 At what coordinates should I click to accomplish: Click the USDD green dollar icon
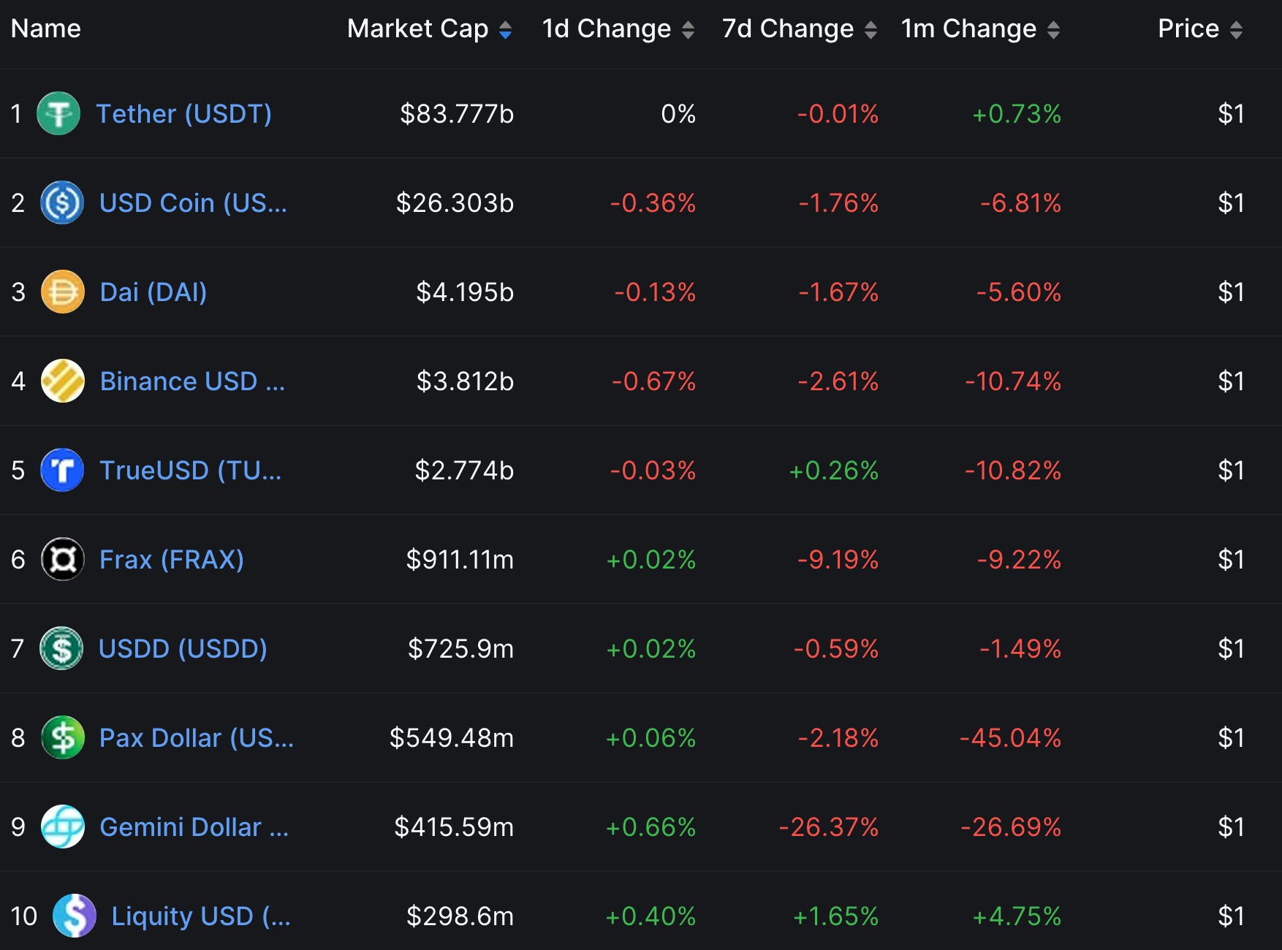[61, 649]
